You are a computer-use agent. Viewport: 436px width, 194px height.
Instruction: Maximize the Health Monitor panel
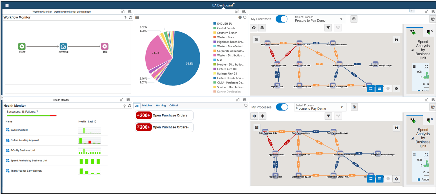(x=122, y=100)
